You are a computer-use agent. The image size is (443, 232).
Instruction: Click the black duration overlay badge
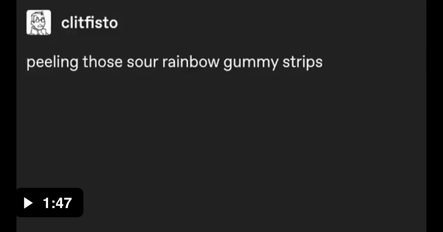(49, 203)
